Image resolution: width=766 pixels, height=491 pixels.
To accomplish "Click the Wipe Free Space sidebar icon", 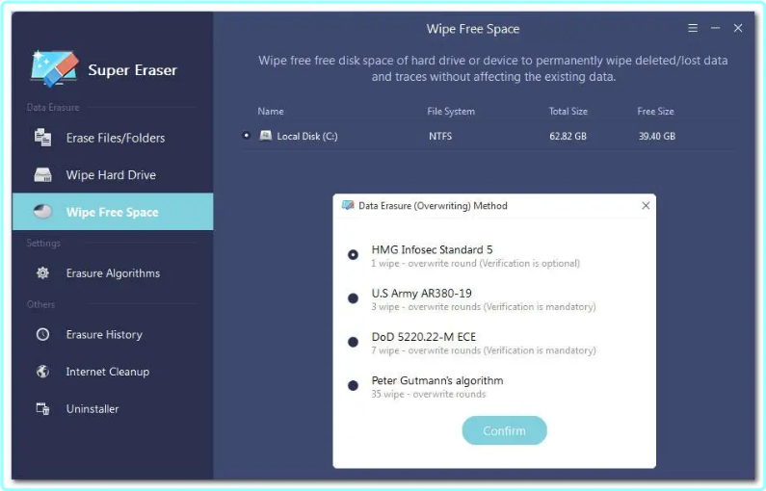I will click(x=42, y=212).
